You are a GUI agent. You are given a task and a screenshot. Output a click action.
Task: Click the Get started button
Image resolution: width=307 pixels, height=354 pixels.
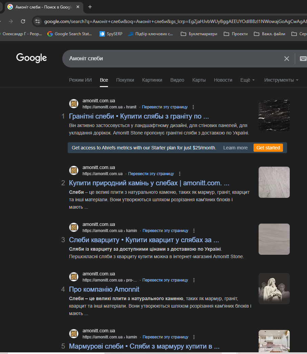tap(268, 148)
